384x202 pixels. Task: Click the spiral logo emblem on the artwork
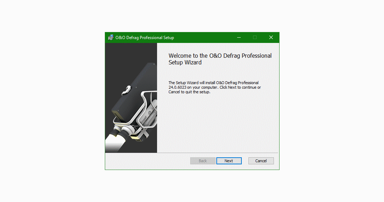pos(150,113)
